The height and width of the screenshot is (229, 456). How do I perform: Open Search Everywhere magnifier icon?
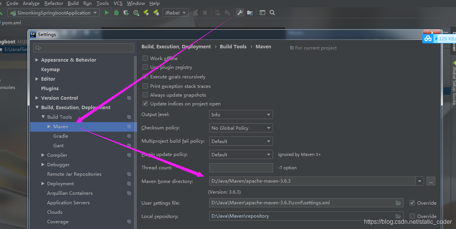click(272, 13)
